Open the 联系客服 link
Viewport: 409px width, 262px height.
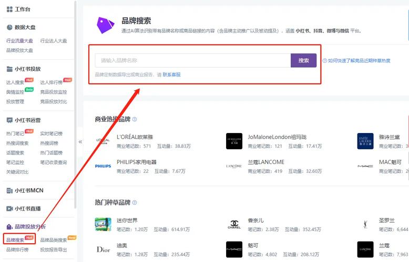[171, 74]
